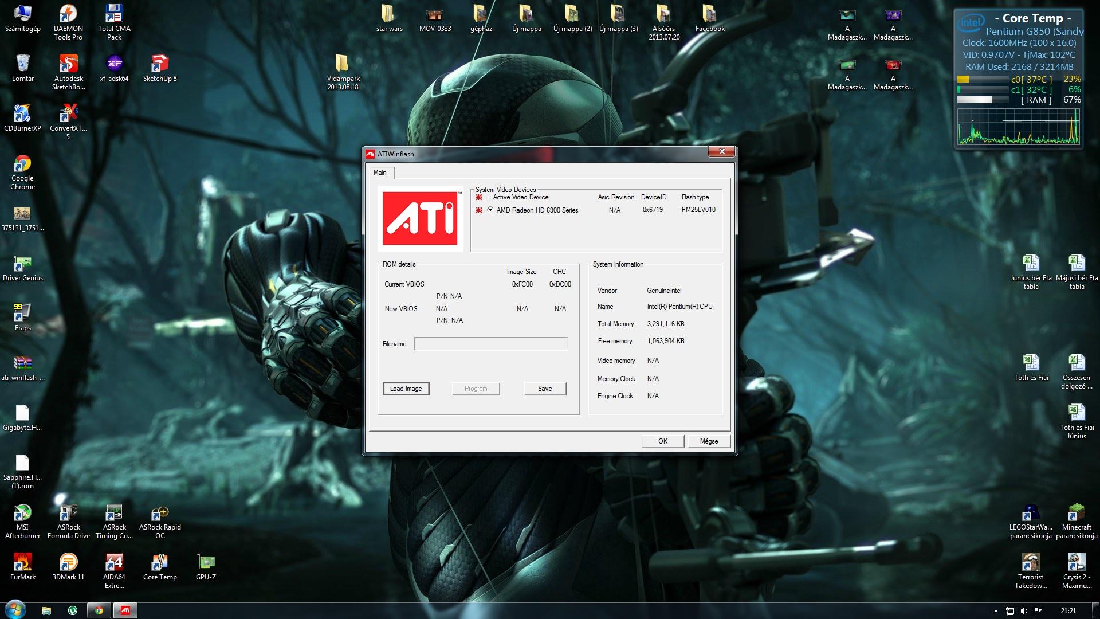
Task: Open AIDA64 Extreme icon
Action: pyautogui.click(x=114, y=571)
